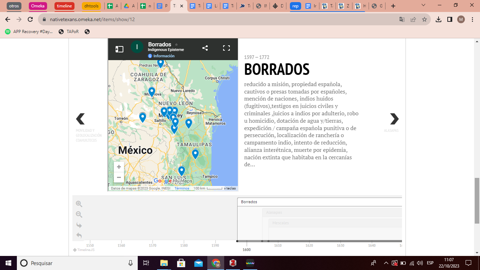
Task: Star the Borrados map
Action: (176, 45)
